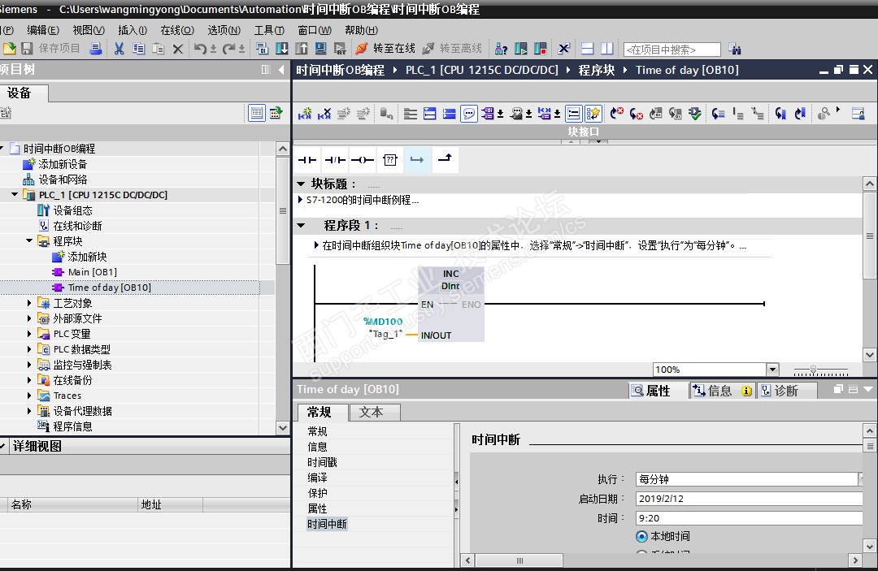Click the download to device icon
The width and height of the screenshot is (878, 571).
click(281, 49)
